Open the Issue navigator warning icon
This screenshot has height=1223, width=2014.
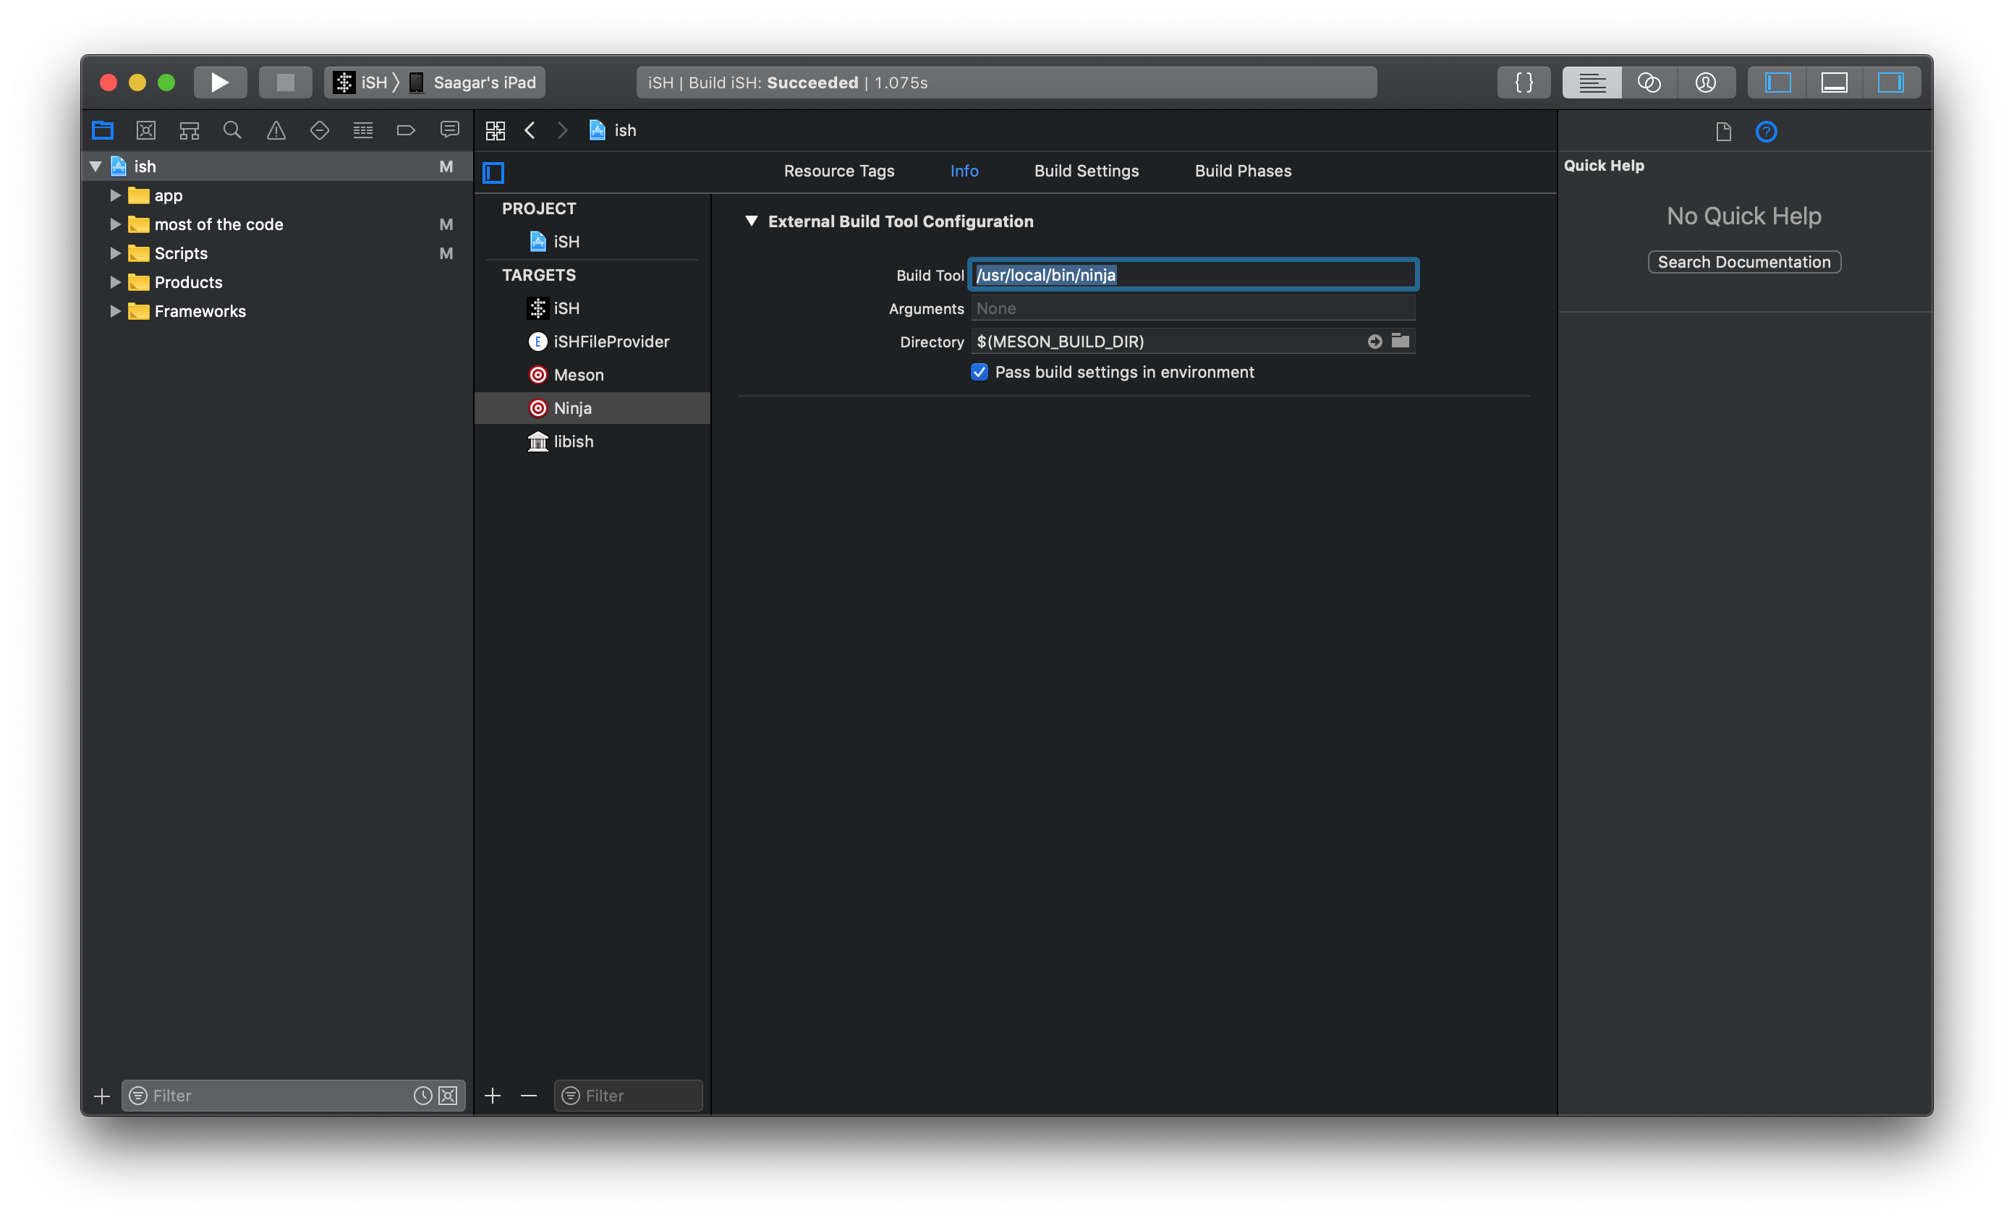tap(276, 130)
